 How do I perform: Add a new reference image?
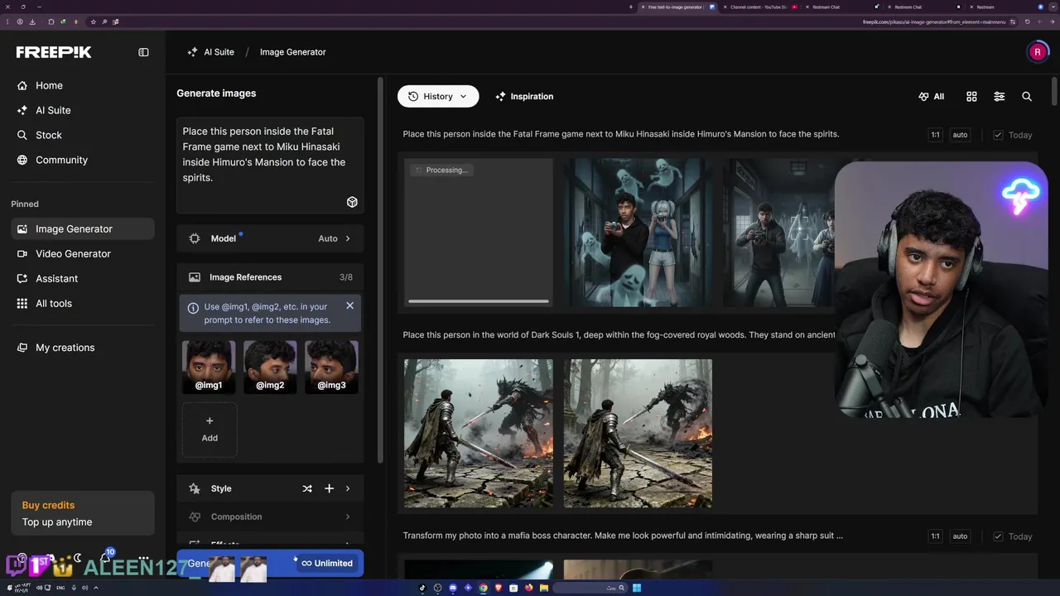pyautogui.click(x=210, y=429)
